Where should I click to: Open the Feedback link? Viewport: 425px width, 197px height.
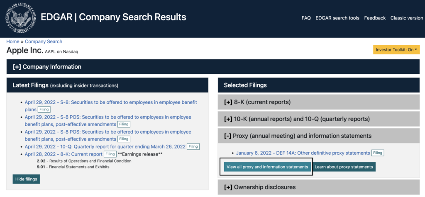coord(375,18)
